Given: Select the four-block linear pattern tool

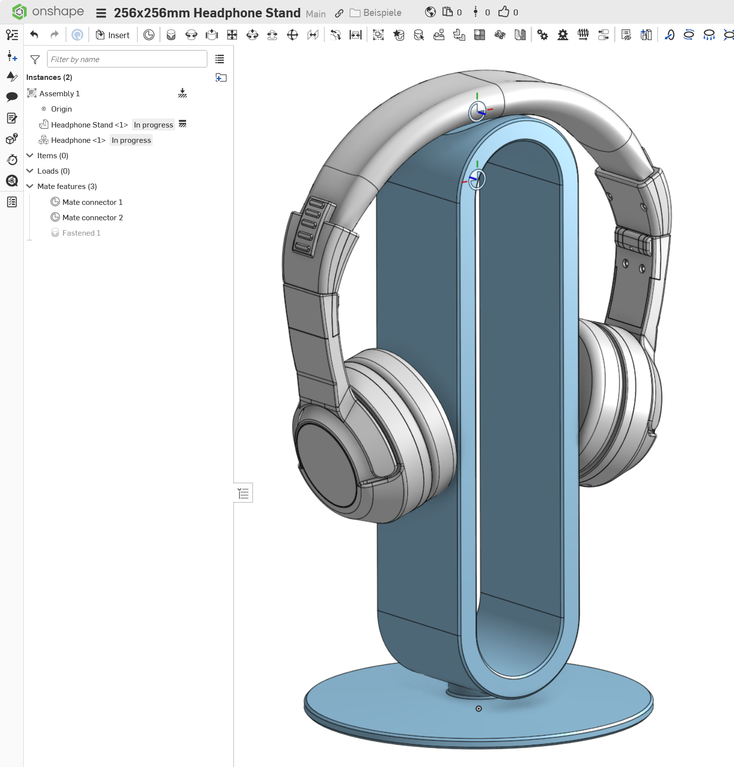Looking at the screenshot, I should coord(480,35).
